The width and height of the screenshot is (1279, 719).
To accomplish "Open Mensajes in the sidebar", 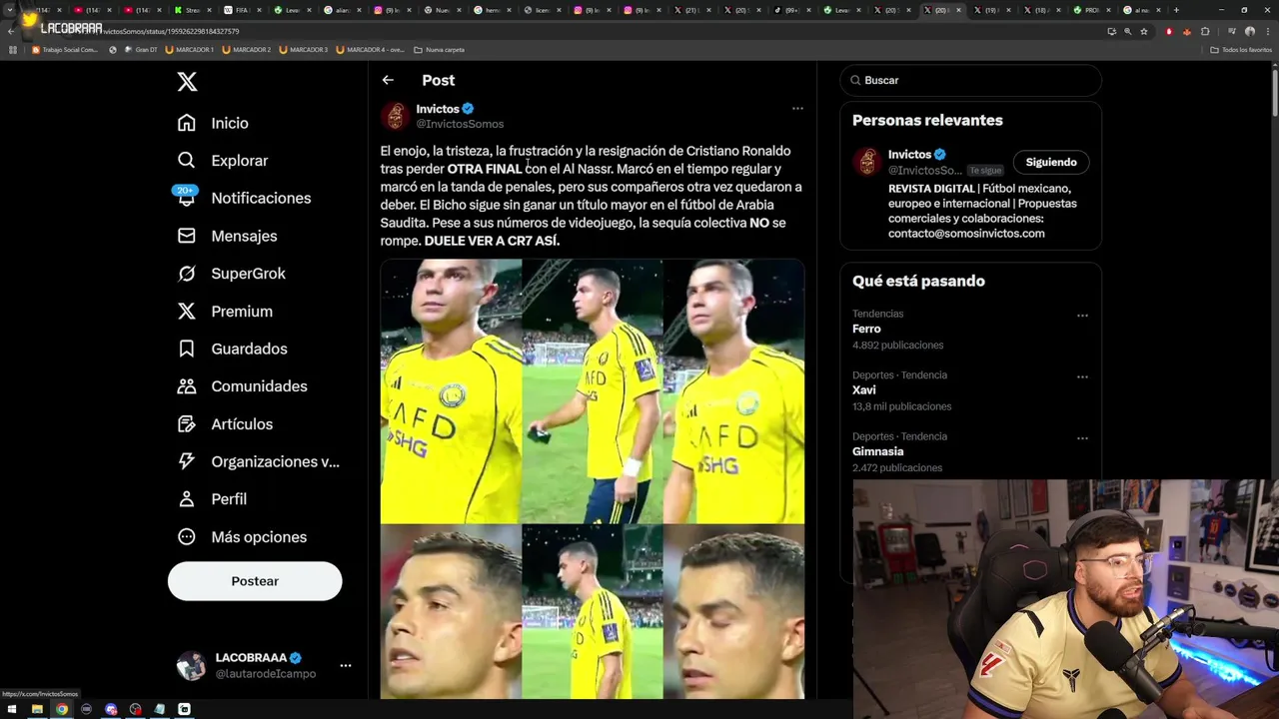I will coord(227,236).
